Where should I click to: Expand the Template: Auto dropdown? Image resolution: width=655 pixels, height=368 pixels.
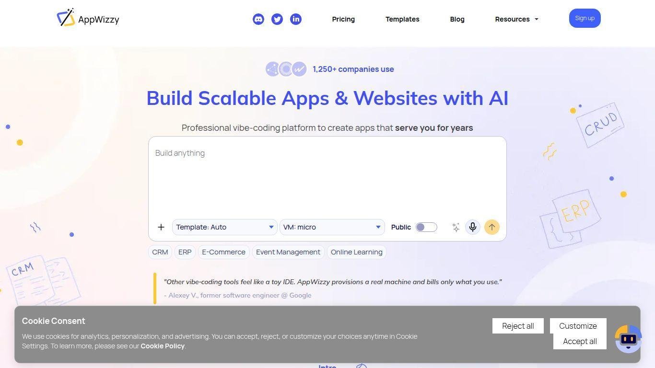(224, 227)
